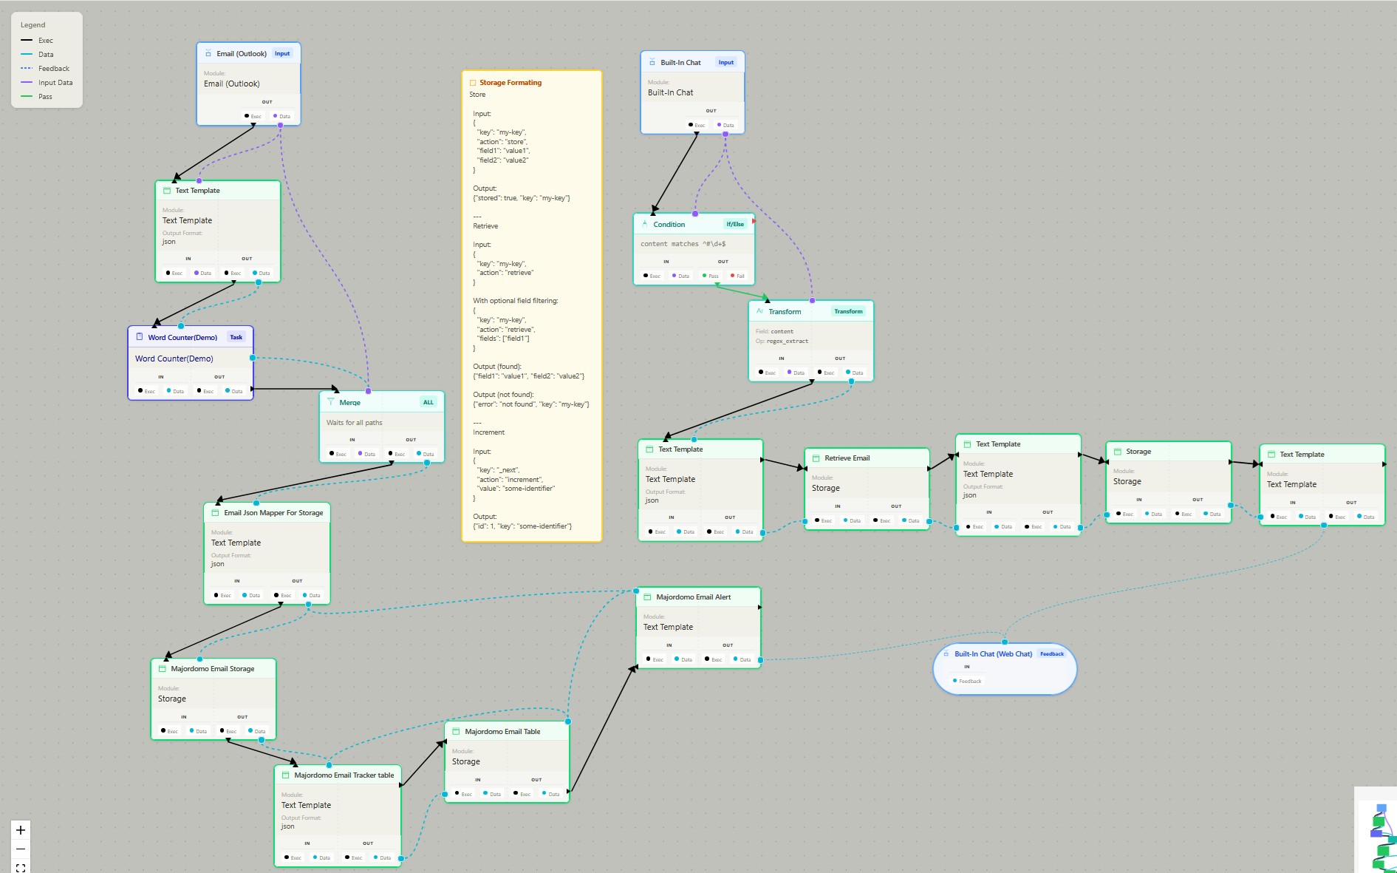Click 'regex_extract' operation in Transform node
Image resolution: width=1397 pixels, height=873 pixels.
788,342
